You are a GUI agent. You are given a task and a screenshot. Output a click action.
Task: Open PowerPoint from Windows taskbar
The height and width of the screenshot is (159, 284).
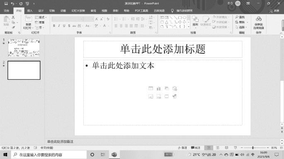coord(114,154)
